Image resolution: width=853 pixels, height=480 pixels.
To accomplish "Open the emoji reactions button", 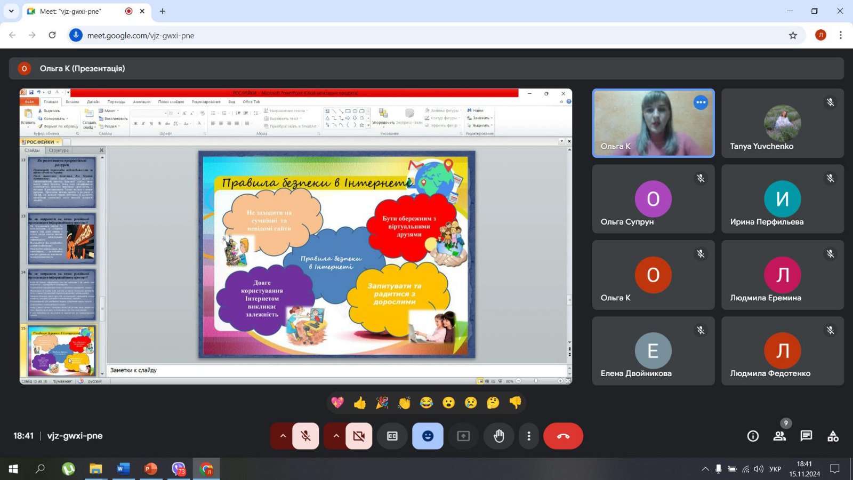I will 428,436.
